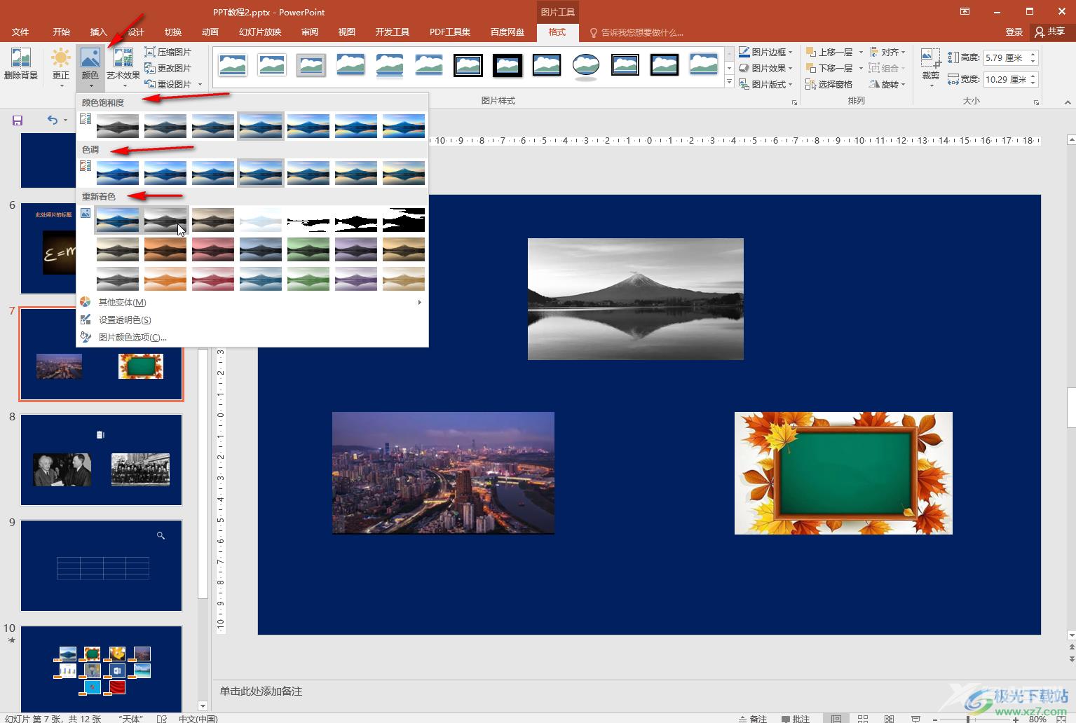Viewport: 1076px width, 723px height.
Task: Switch to the Slide Show (幻灯片放映) tab
Action: point(260,32)
